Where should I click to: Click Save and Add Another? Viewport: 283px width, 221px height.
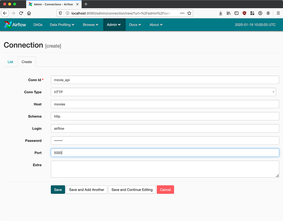click(x=87, y=190)
